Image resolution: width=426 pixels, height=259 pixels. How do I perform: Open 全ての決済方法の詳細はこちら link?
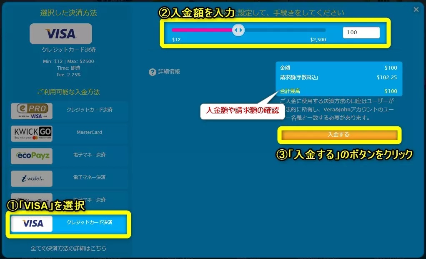[68, 248]
